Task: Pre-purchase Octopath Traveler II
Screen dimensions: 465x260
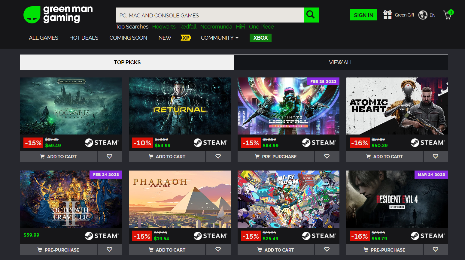Action: click(59, 249)
